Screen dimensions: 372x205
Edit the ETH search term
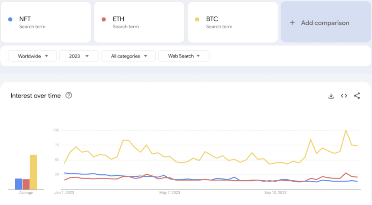point(139,22)
